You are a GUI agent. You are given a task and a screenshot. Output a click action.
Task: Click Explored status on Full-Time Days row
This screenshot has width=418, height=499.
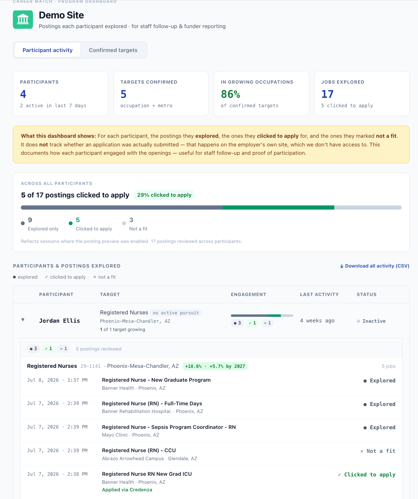pyautogui.click(x=379, y=404)
